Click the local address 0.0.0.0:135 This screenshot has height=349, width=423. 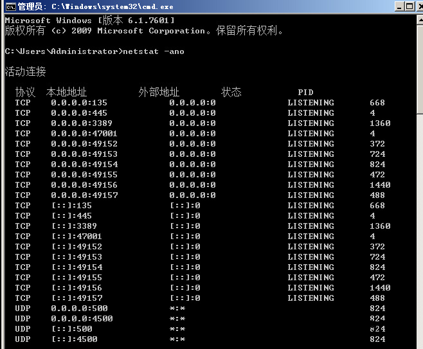pyautogui.click(x=79, y=103)
